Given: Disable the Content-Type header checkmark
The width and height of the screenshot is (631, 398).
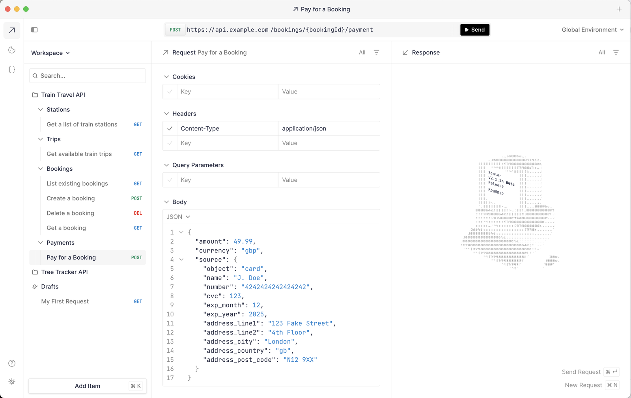Looking at the screenshot, I should pos(170,128).
